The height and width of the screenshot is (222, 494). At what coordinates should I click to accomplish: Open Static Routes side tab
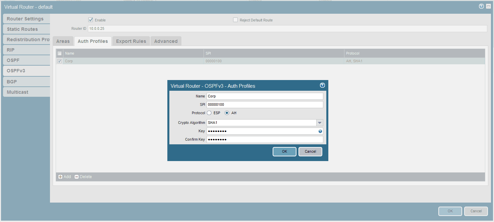26,29
